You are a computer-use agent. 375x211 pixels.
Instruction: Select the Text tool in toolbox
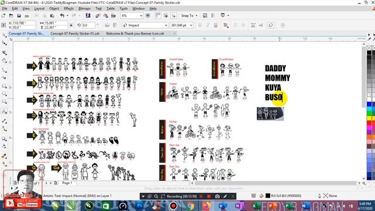(x=4, y=111)
